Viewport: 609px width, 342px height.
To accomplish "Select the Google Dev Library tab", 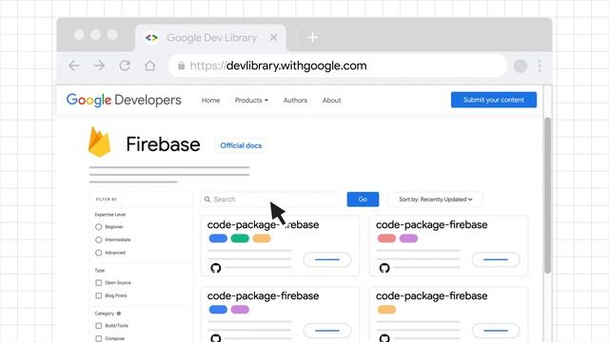I will (x=211, y=38).
